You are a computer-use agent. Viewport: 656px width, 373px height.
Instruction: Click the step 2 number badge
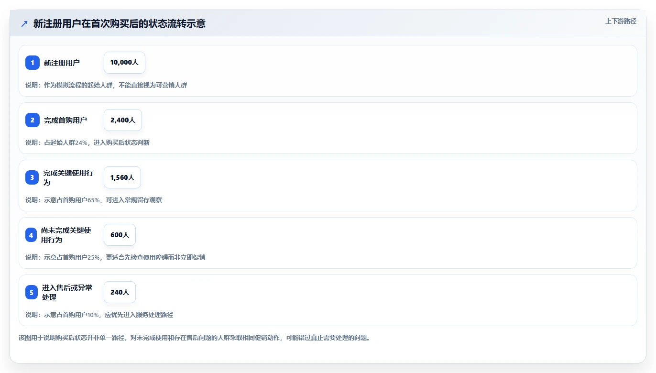[x=33, y=120]
